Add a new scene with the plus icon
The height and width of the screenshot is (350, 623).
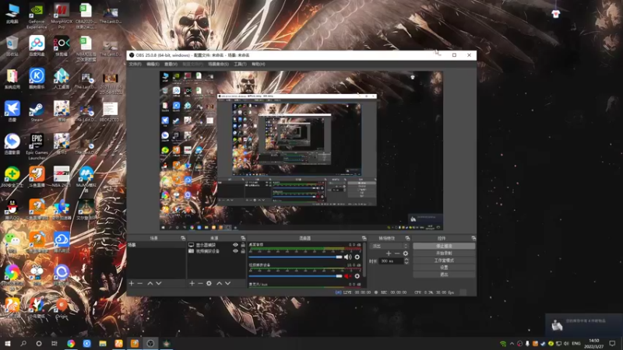pyautogui.click(x=132, y=283)
